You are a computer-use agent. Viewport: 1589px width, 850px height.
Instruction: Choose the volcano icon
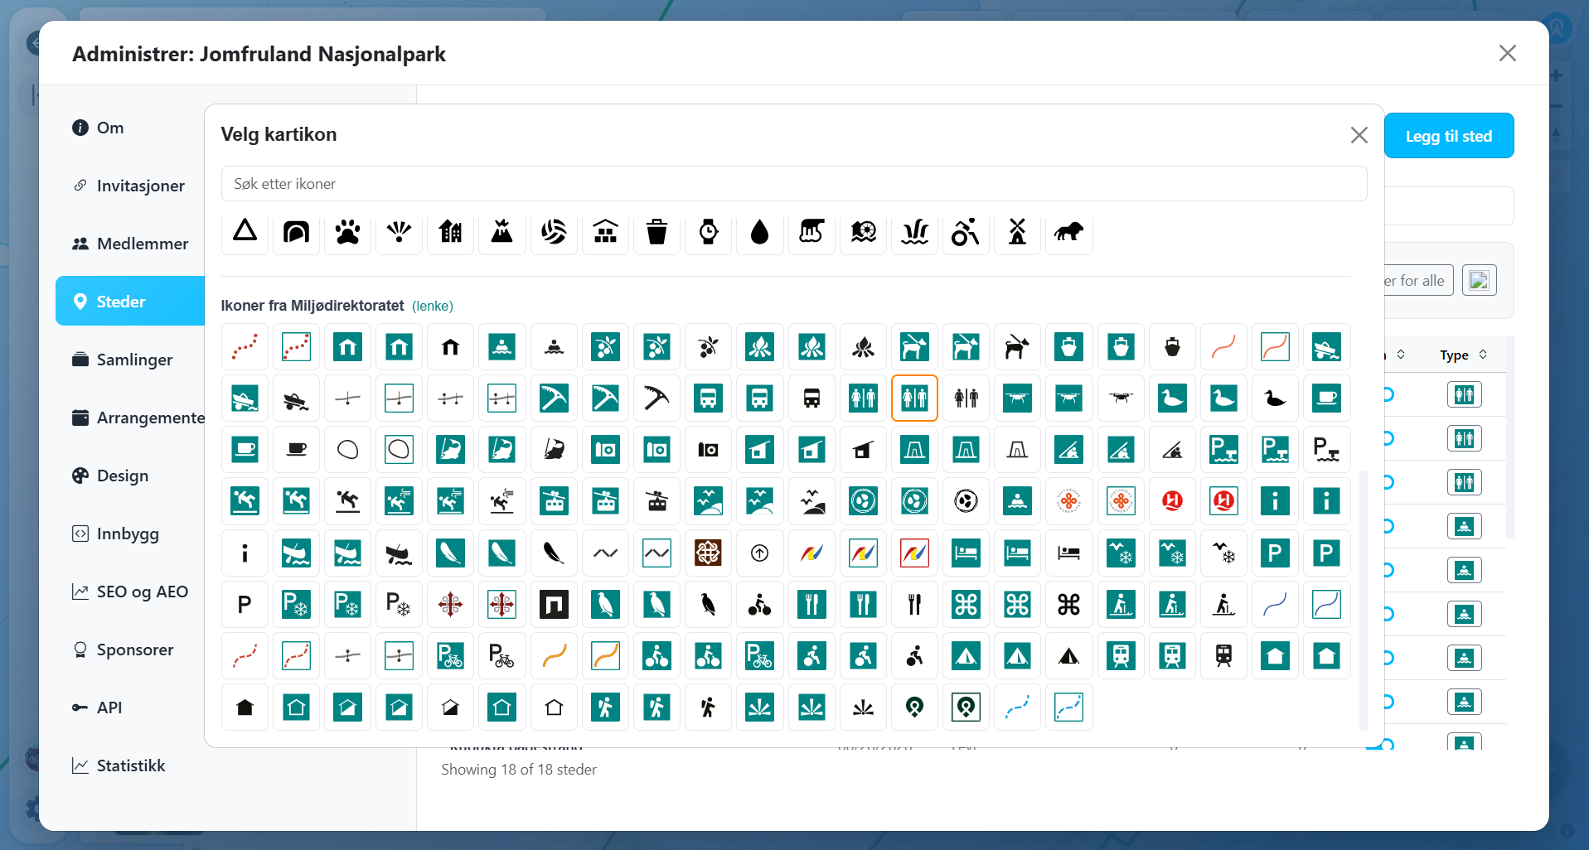click(502, 232)
